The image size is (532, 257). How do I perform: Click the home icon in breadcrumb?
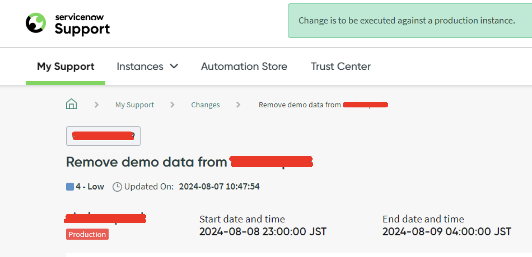click(x=71, y=104)
